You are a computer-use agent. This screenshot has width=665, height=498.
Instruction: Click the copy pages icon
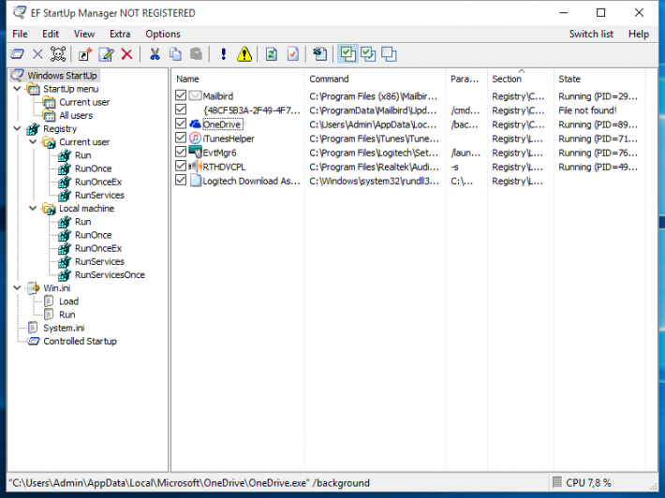tap(175, 54)
